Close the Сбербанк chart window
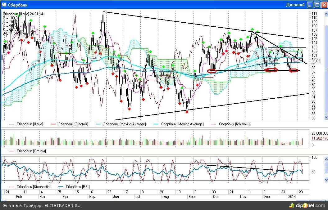 pyautogui.click(x=324, y=5)
